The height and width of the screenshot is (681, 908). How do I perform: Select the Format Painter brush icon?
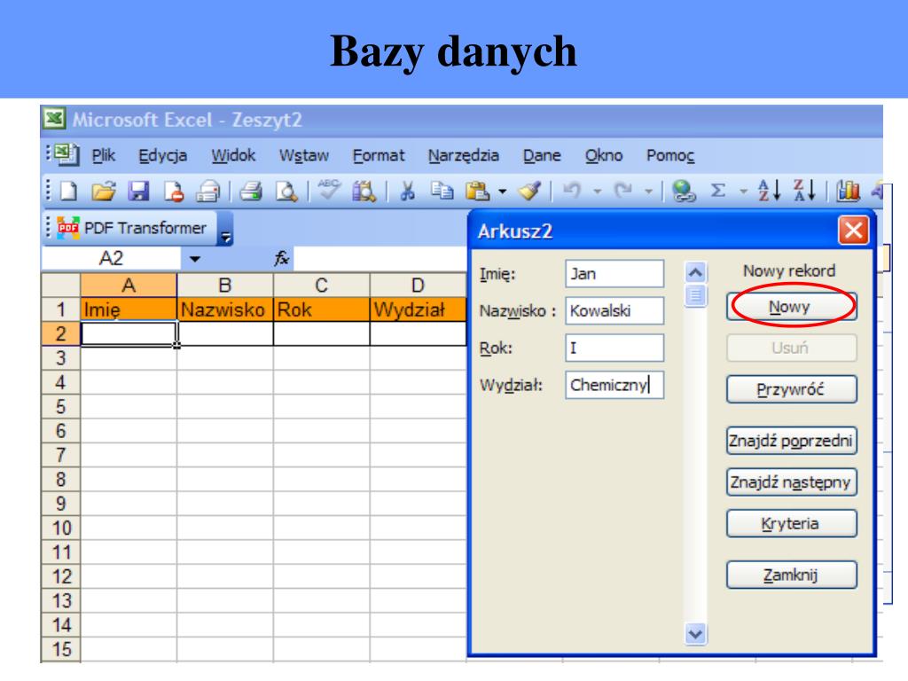(529, 191)
